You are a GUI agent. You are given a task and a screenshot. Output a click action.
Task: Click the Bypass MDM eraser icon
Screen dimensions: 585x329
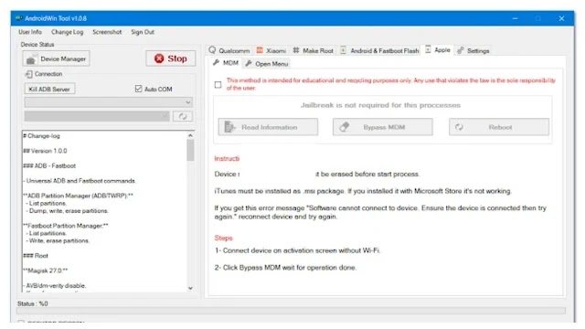tap(345, 127)
